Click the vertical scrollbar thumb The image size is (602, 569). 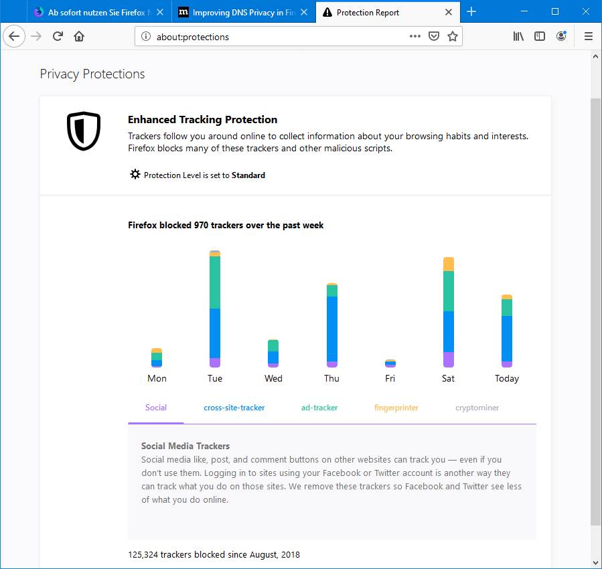click(595, 312)
